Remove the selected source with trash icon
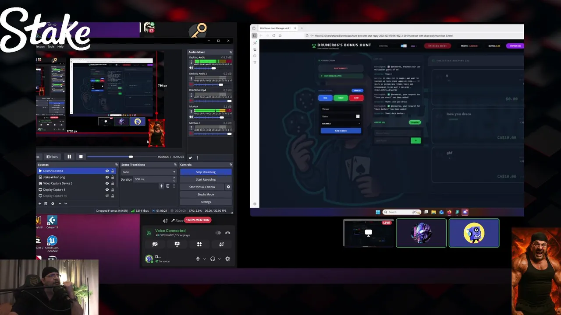The width and height of the screenshot is (561, 315). coord(46,203)
